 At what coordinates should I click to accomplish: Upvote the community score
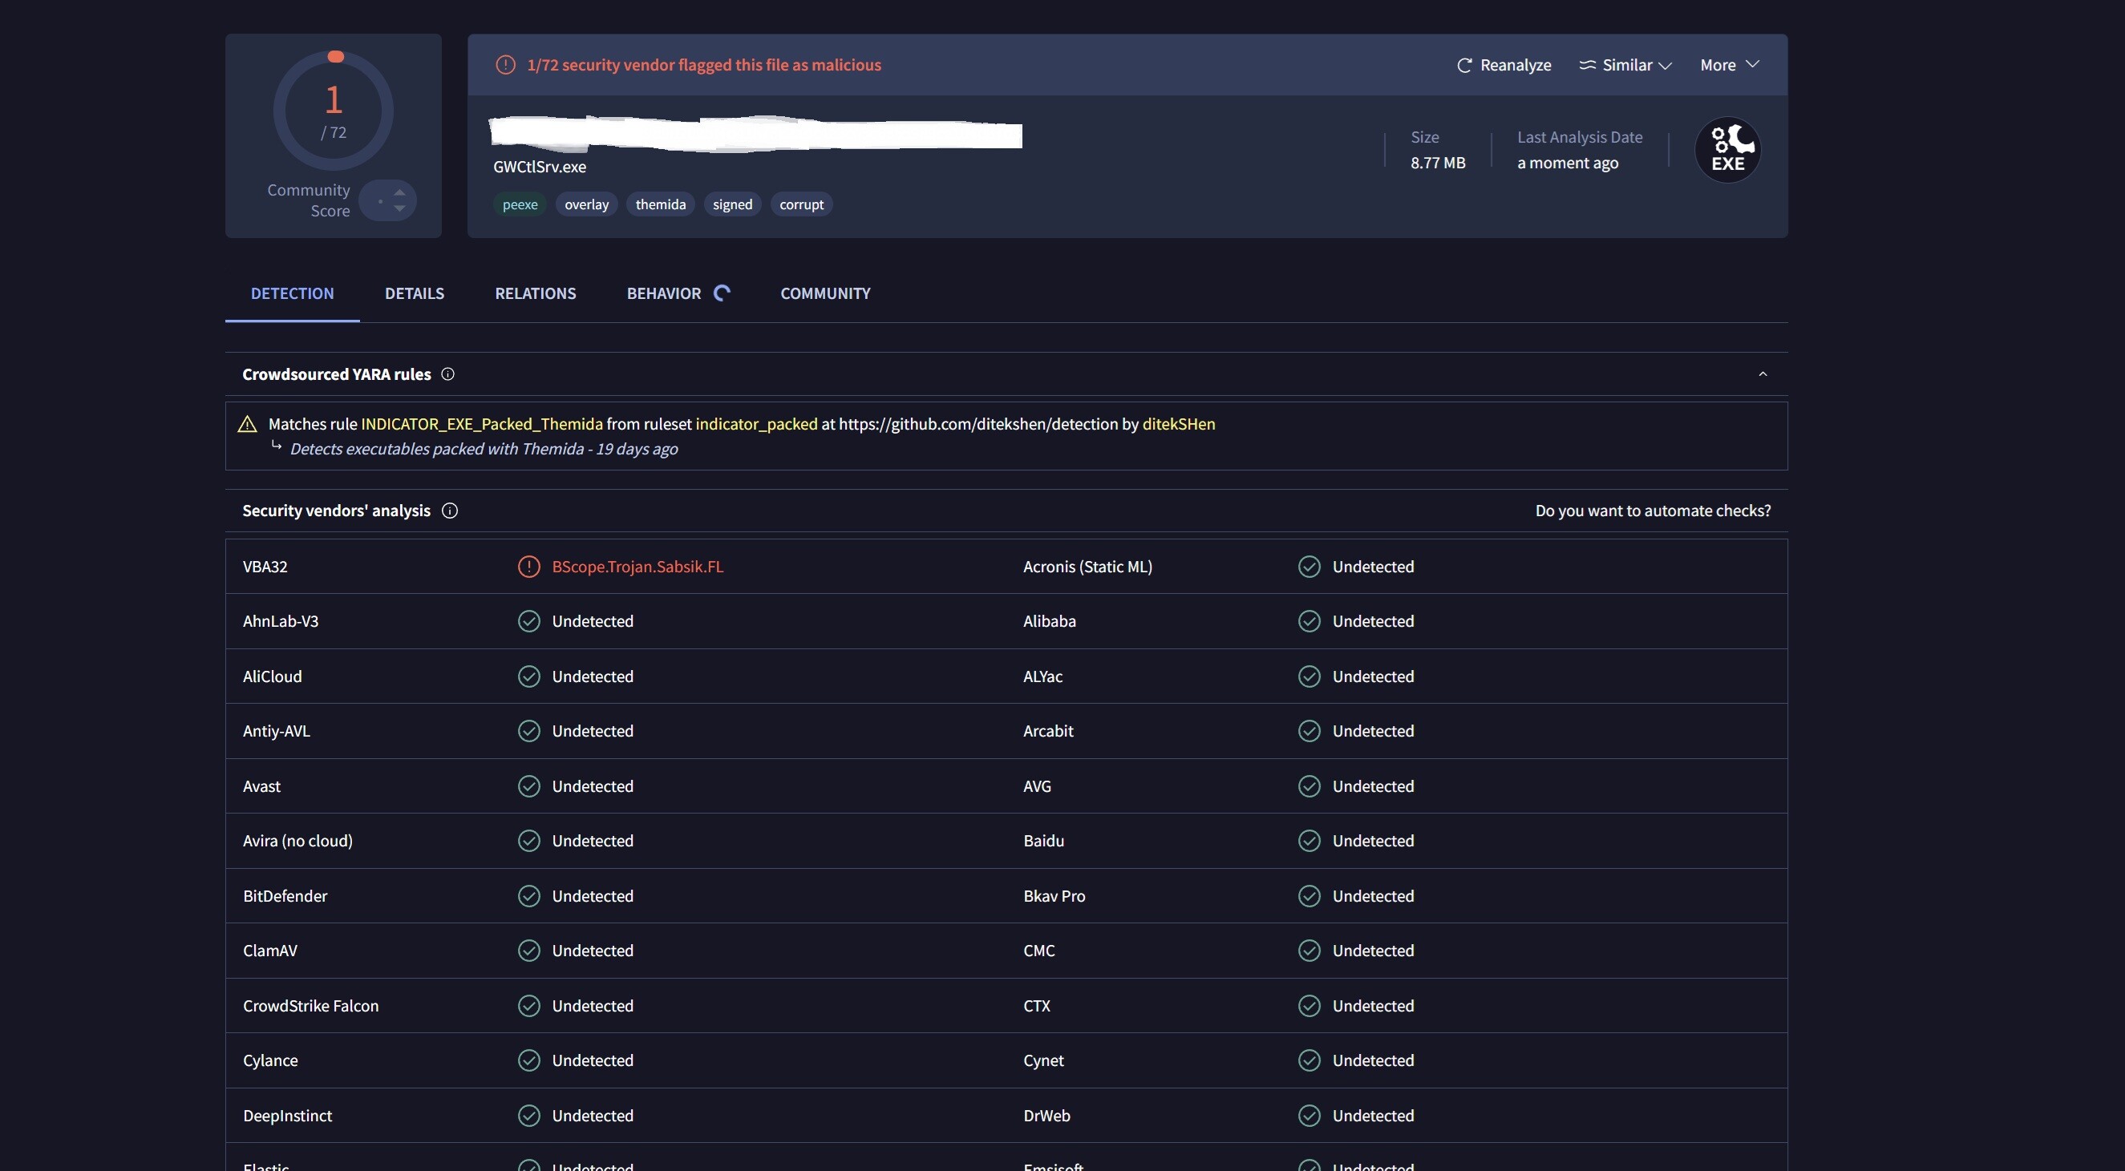tap(399, 192)
